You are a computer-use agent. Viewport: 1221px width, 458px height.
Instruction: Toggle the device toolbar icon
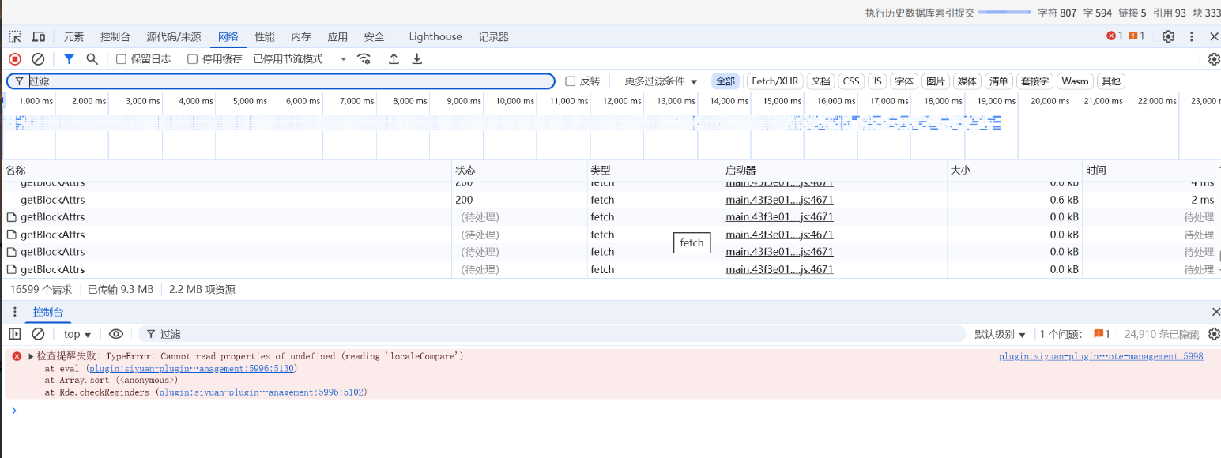[38, 36]
